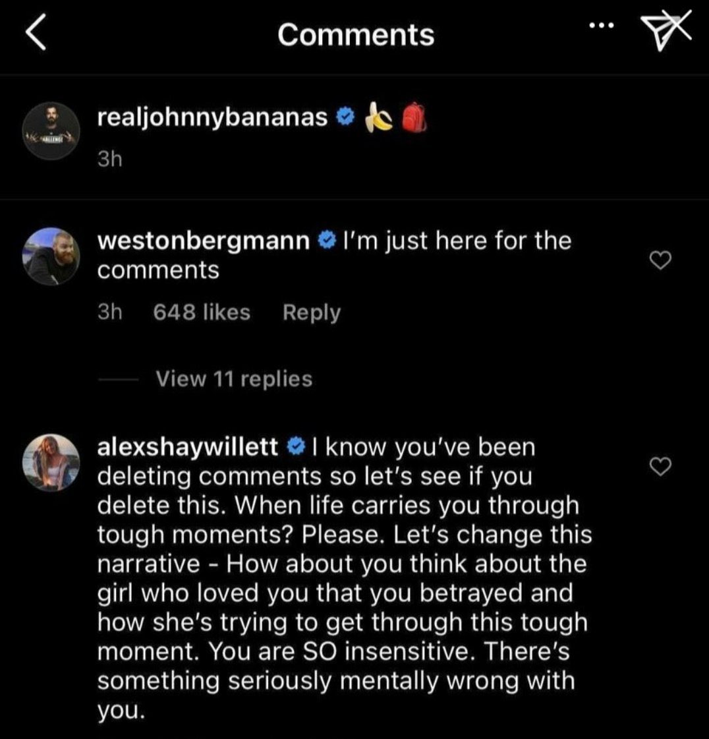This screenshot has width=709, height=739.
Task: Click verified badge next to alexshaywillett
Action: 295,448
